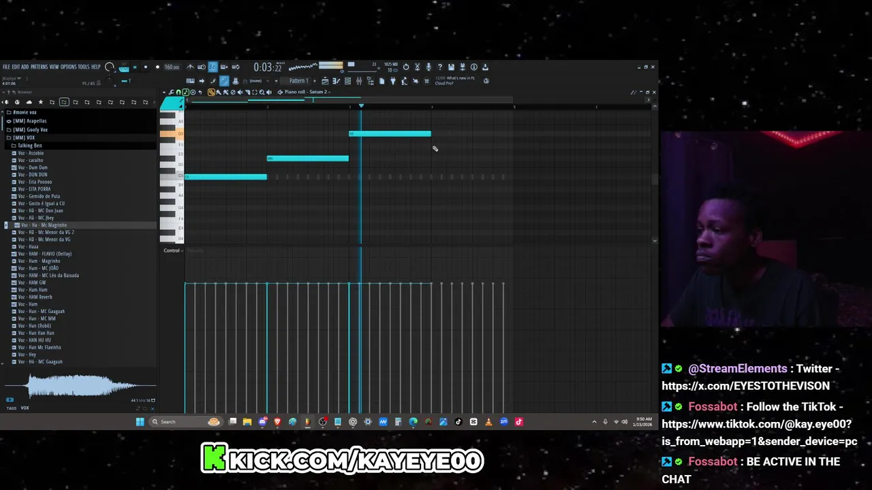Open the project info icon
872x490 pixels.
pos(473,67)
